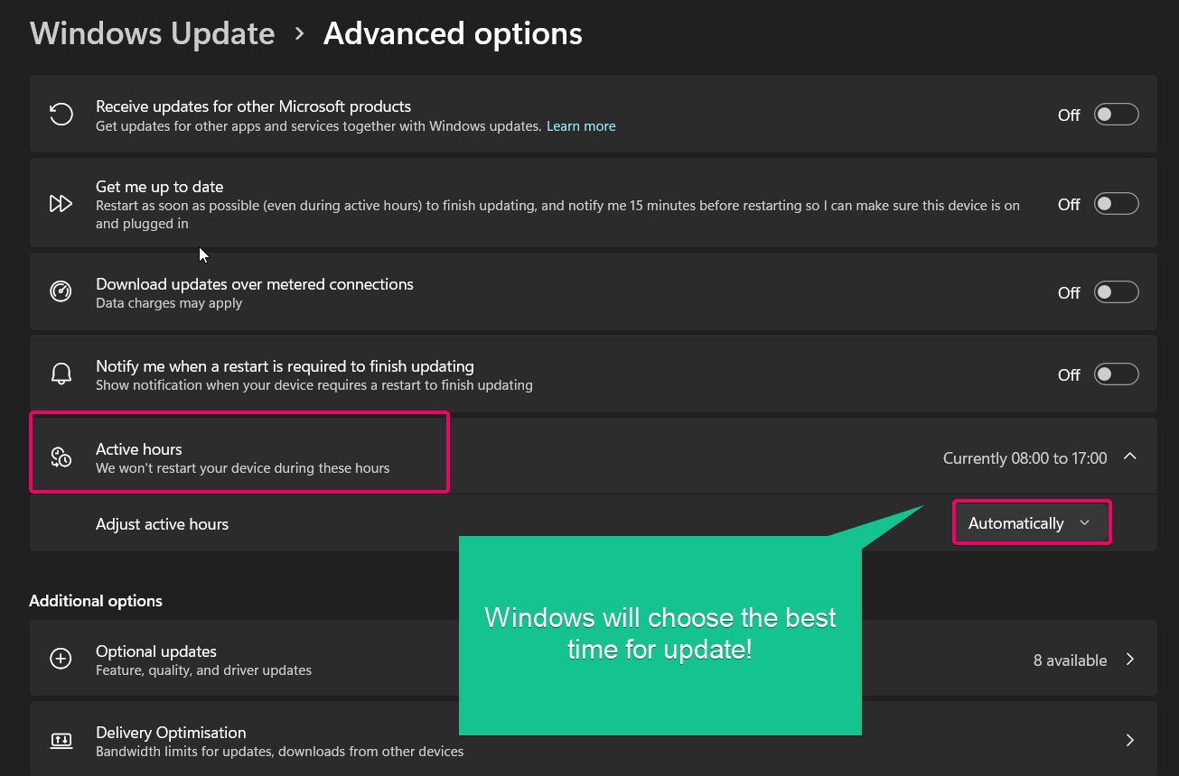Click the metered connections gauge icon
This screenshot has height=776, width=1179.
61,292
